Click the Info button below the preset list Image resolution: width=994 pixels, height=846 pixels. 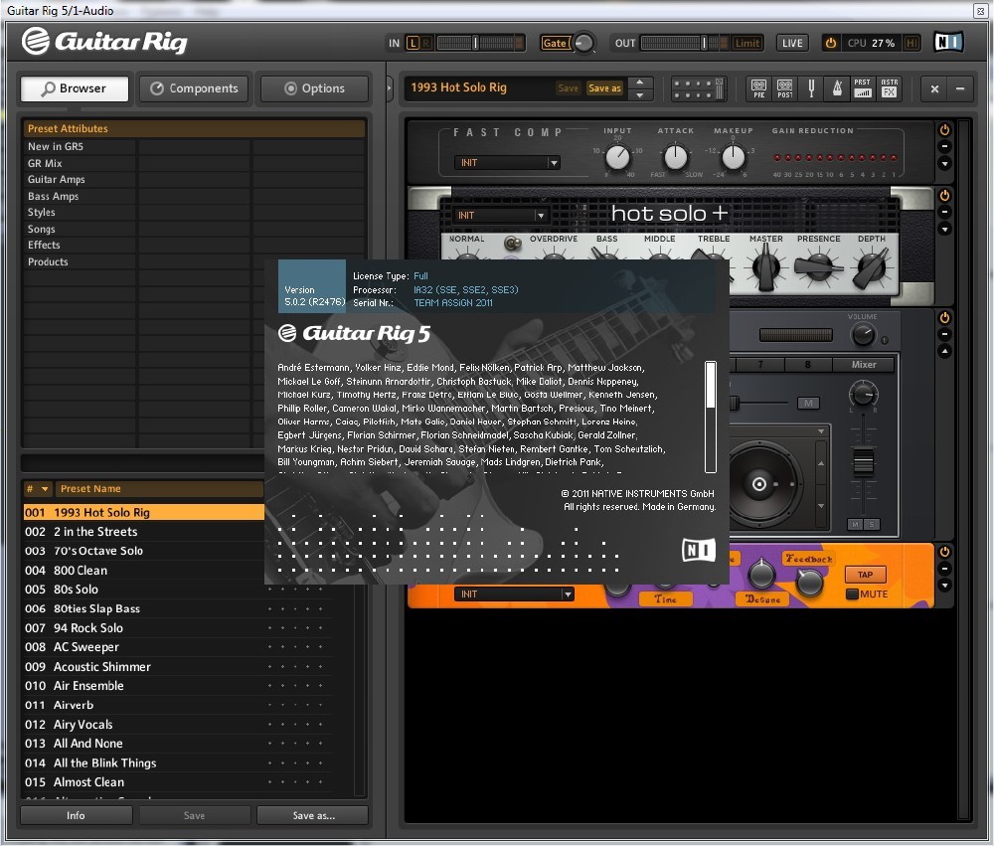(77, 815)
